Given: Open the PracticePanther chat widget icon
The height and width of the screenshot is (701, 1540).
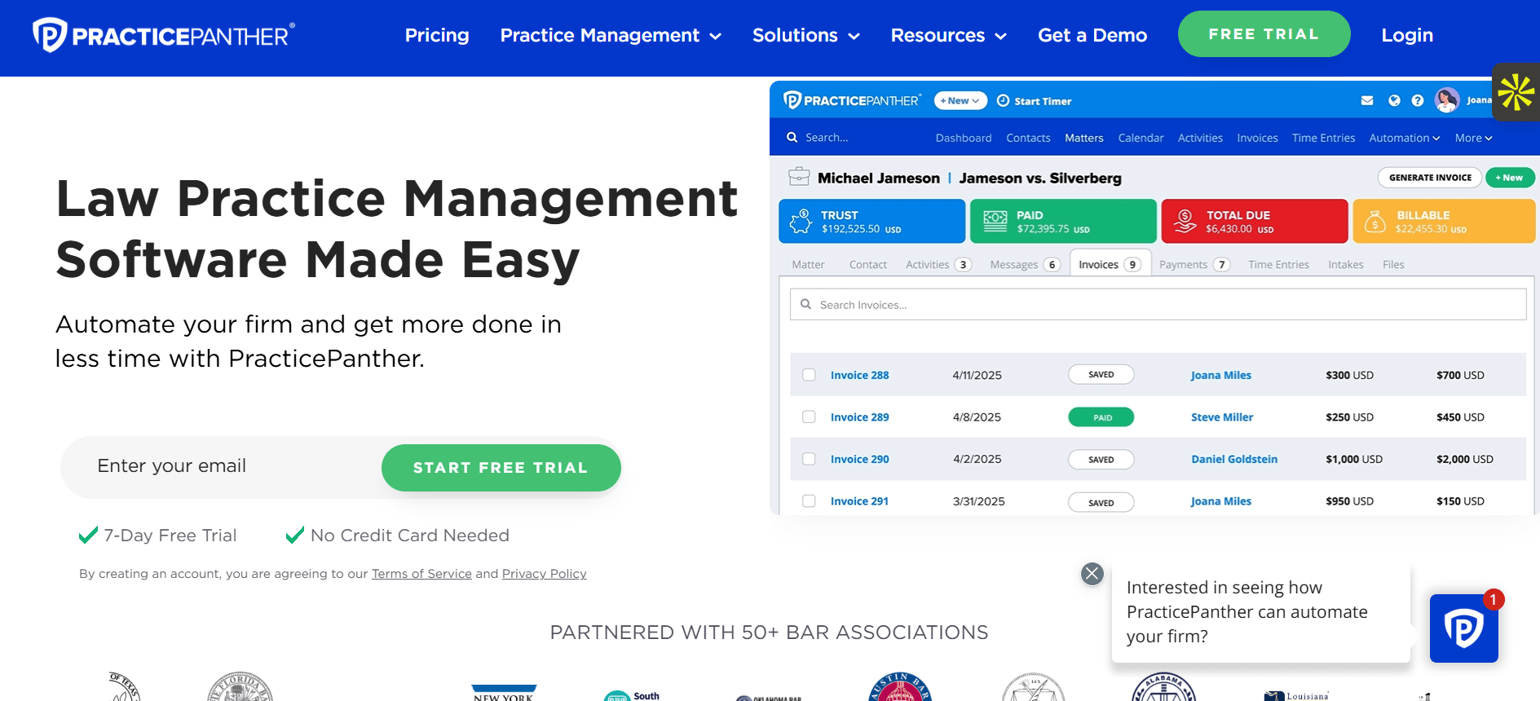Looking at the screenshot, I should (x=1463, y=628).
